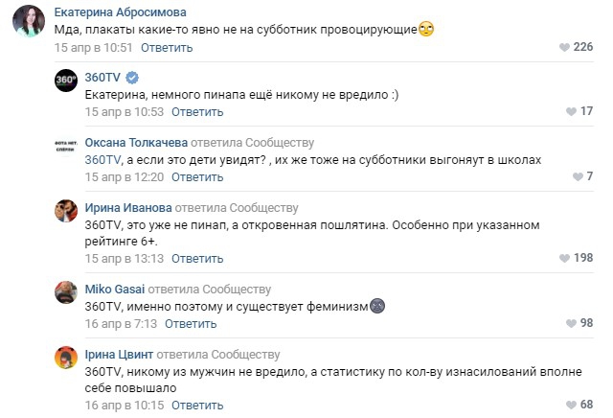Viewport: 613px width, 418px height.
Task: Like Ірина Цвинт's reply with 68 likes
Action: point(570,406)
